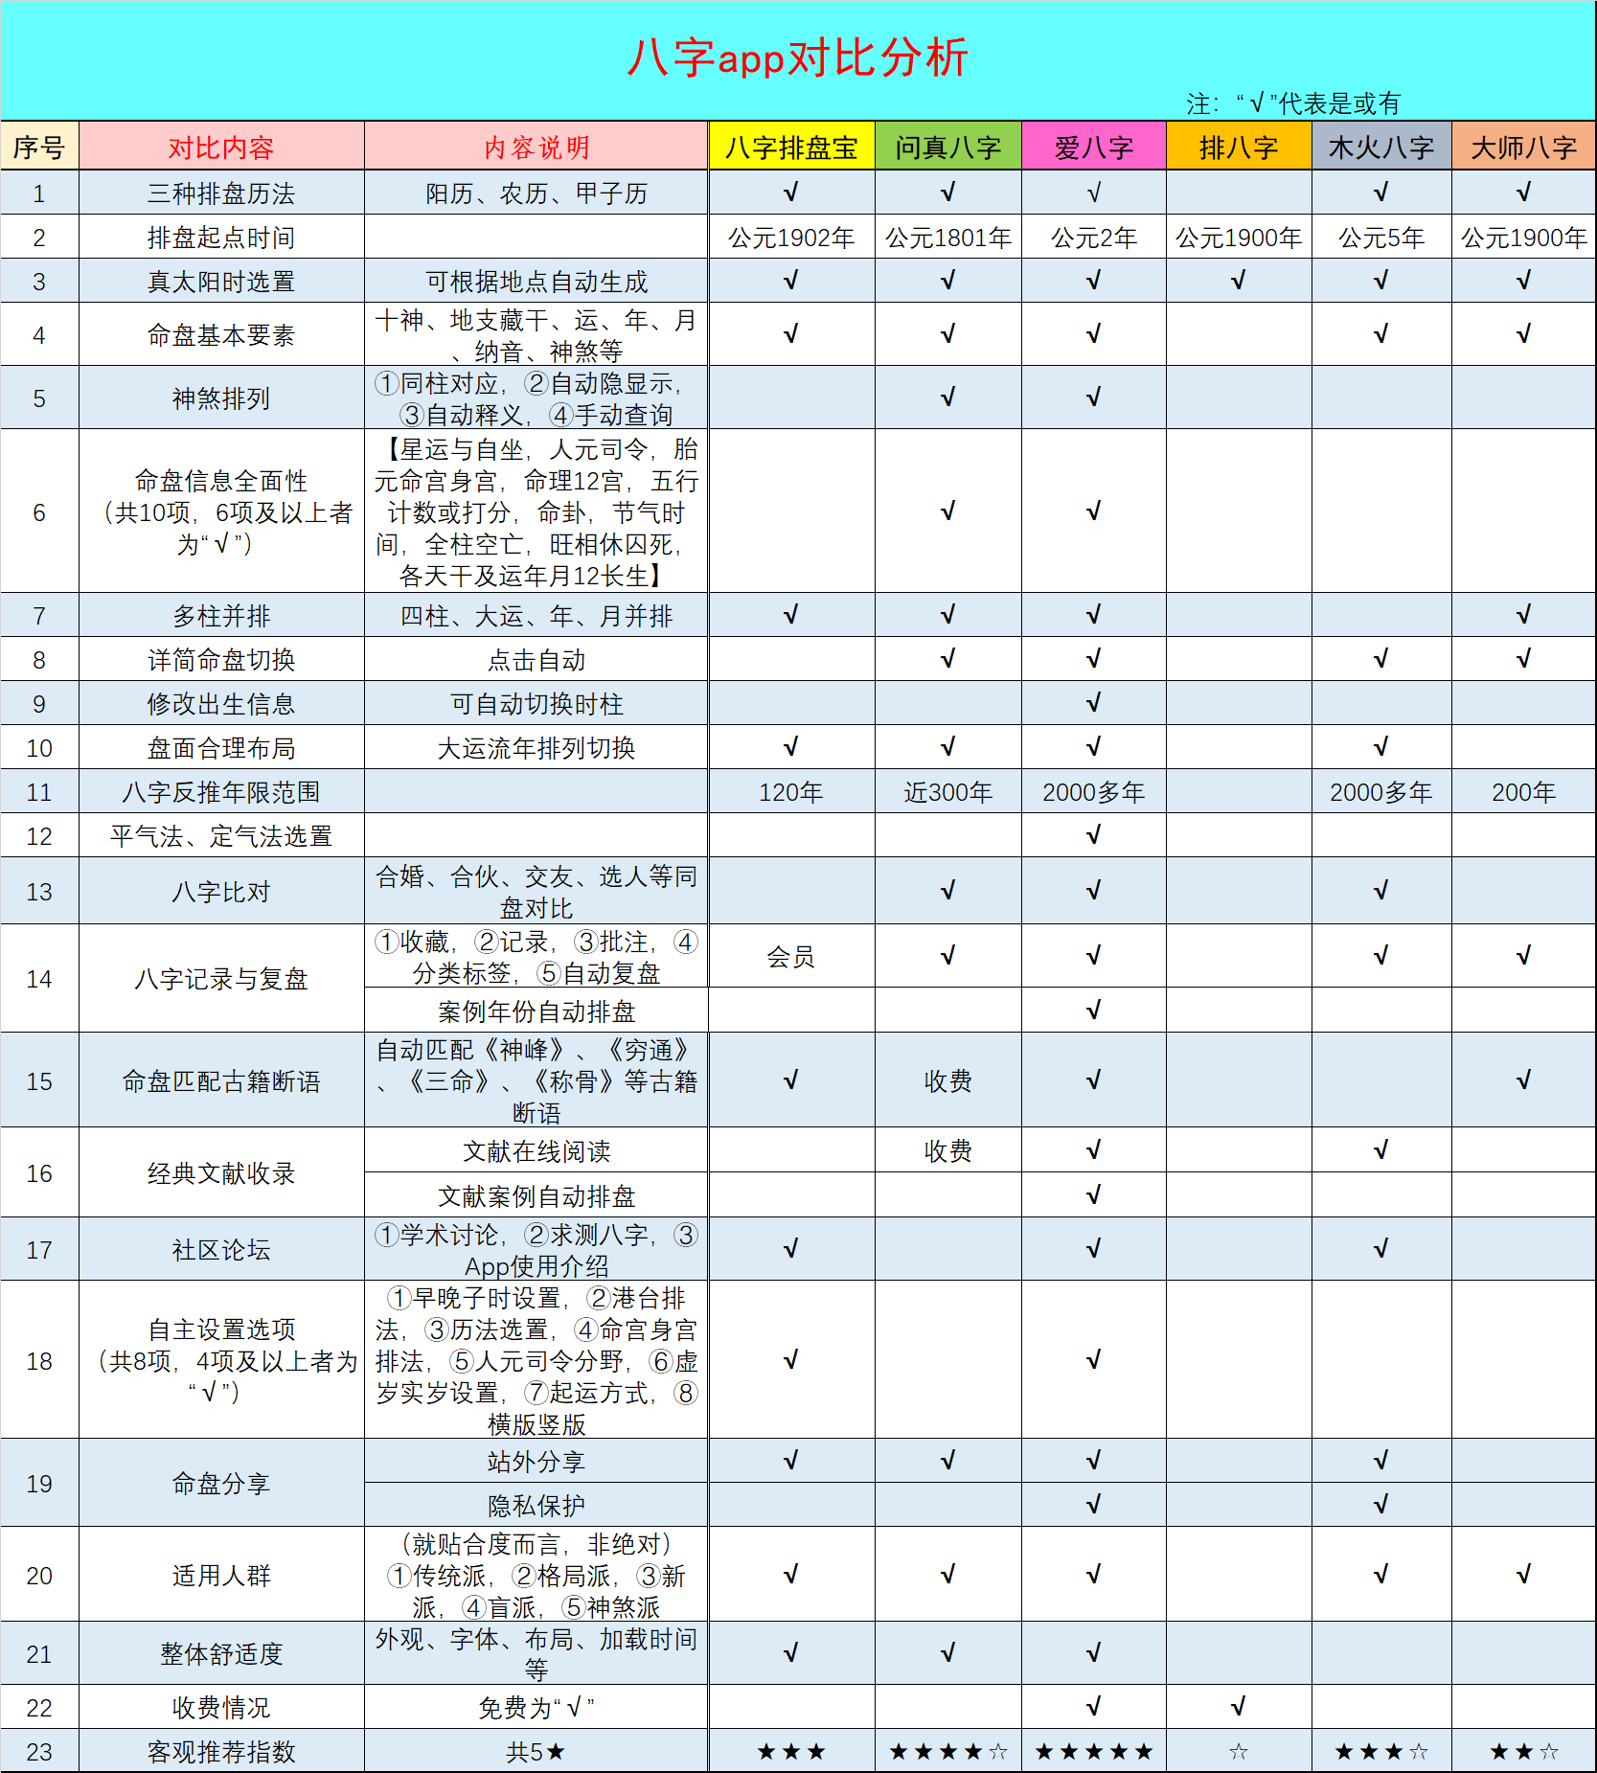The height and width of the screenshot is (1773, 1597).
Task: Select the cell 三种排盘历法
Action: pyautogui.click(x=221, y=193)
